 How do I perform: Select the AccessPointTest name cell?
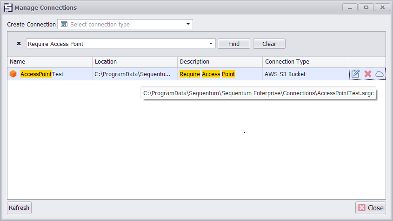pos(50,74)
